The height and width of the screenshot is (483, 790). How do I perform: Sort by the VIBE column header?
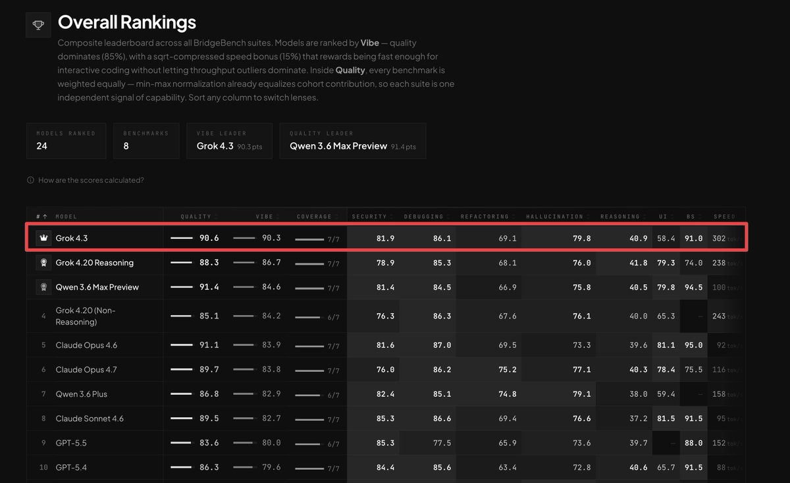click(x=267, y=216)
